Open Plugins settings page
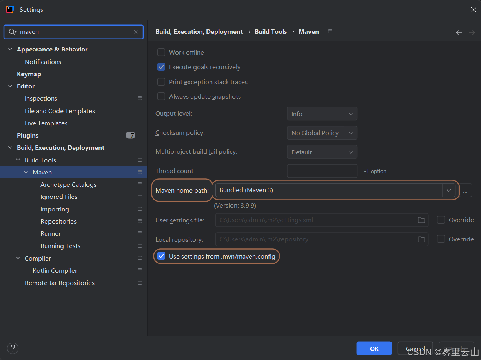 28,135
